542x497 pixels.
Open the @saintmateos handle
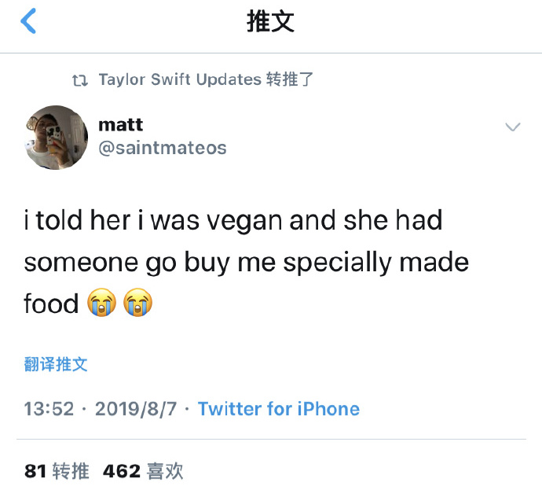click(x=163, y=148)
